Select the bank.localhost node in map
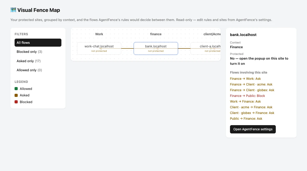Viewport: 307px width, 171px height. pyautogui.click(x=156, y=48)
